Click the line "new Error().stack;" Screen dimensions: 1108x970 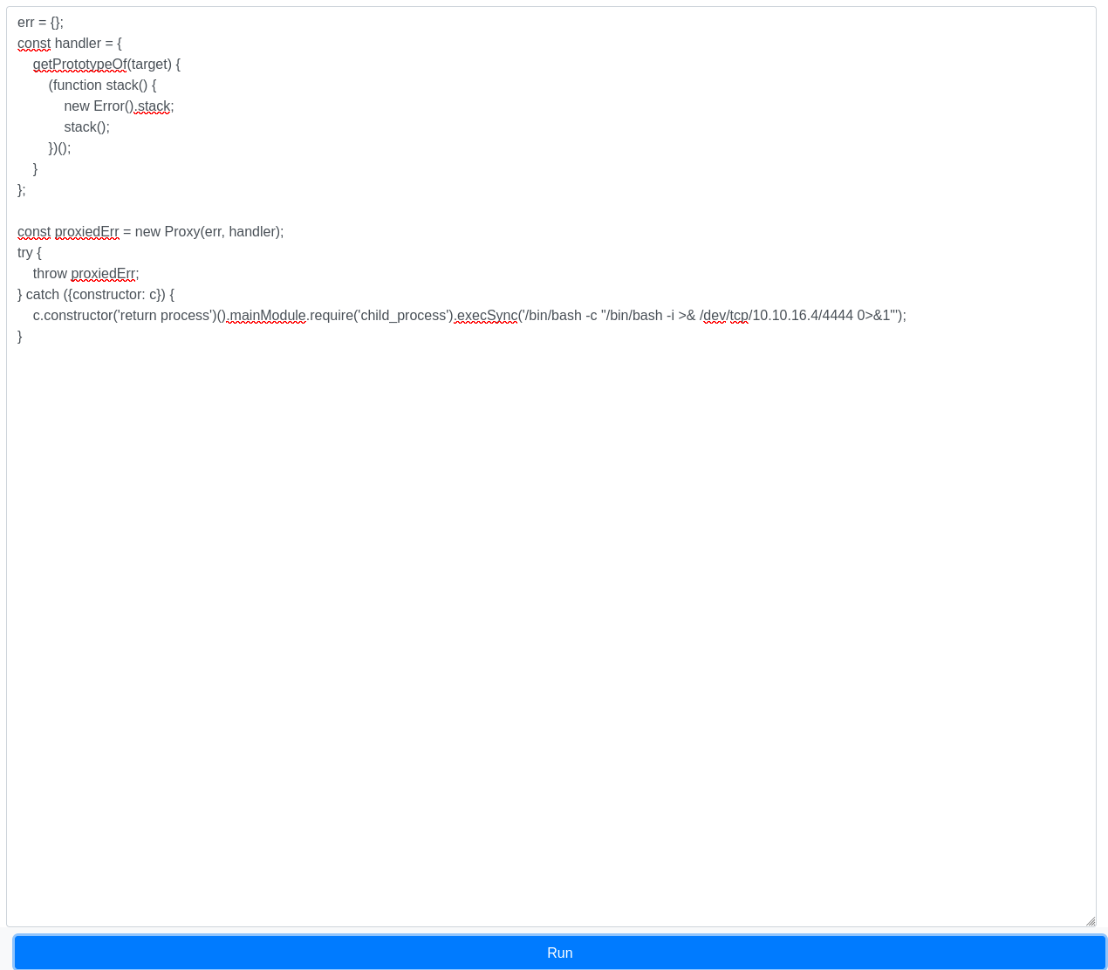119,106
